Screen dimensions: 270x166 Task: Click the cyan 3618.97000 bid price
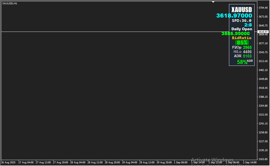tap(234, 16)
